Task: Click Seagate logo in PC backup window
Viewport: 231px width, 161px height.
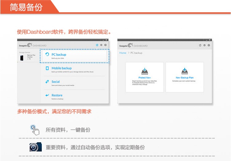Action: click(x=126, y=45)
